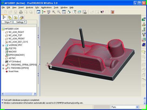The width and height of the screenshot is (147, 110).
Task: Select 2. FINISHING [OP010] sequence
Action: pyautogui.click(x=19, y=68)
